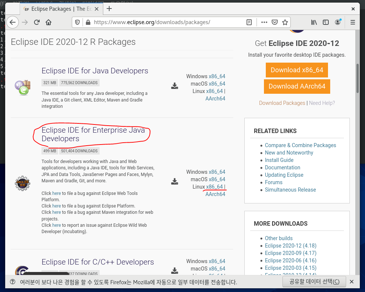Open the Updating Eclipse link
This screenshot has height=292, width=365.
point(284,175)
